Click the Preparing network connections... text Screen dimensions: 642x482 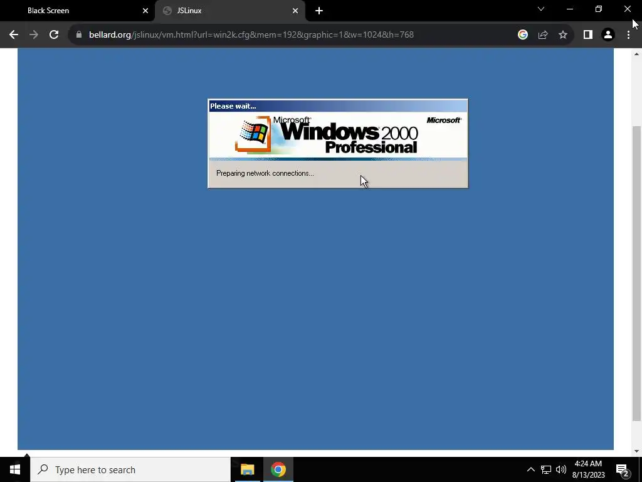[265, 173]
